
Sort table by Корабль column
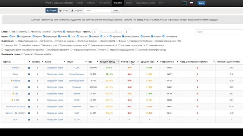click(x=16, y=62)
